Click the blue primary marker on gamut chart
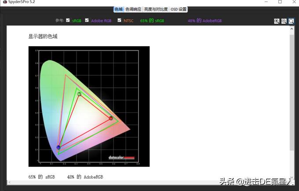Screen dimensions: 299x191 pyautogui.click(x=58, y=147)
